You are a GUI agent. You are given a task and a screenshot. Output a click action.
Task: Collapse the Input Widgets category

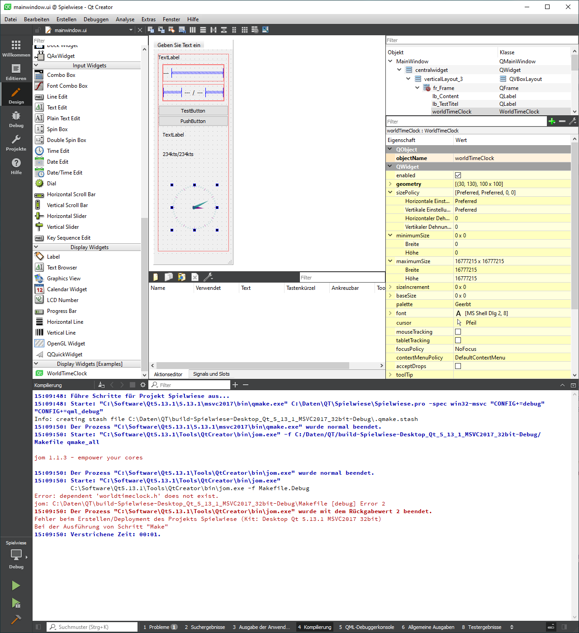coord(36,65)
